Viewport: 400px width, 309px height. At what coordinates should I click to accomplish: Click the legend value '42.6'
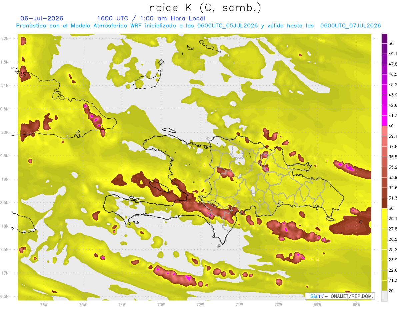(x=393, y=105)
